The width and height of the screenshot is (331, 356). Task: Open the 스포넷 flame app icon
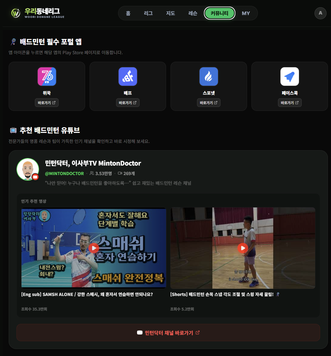(209, 77)
